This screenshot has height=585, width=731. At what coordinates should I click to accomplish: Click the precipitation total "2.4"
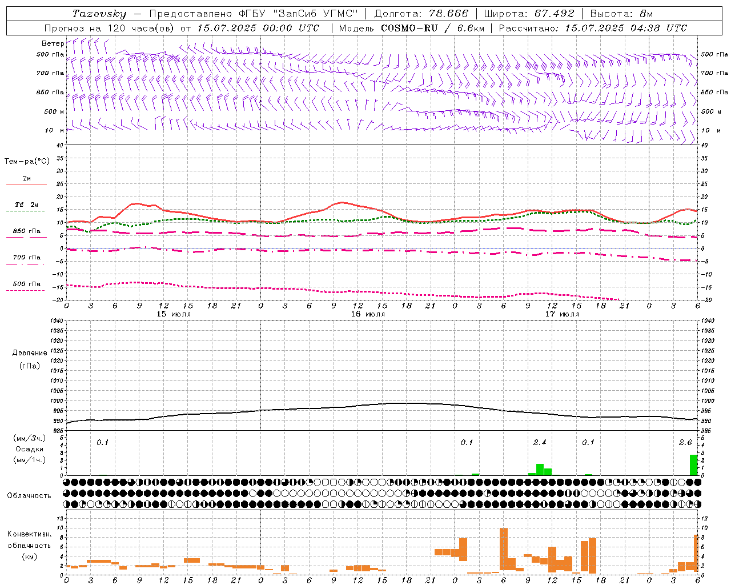point(540,442)
